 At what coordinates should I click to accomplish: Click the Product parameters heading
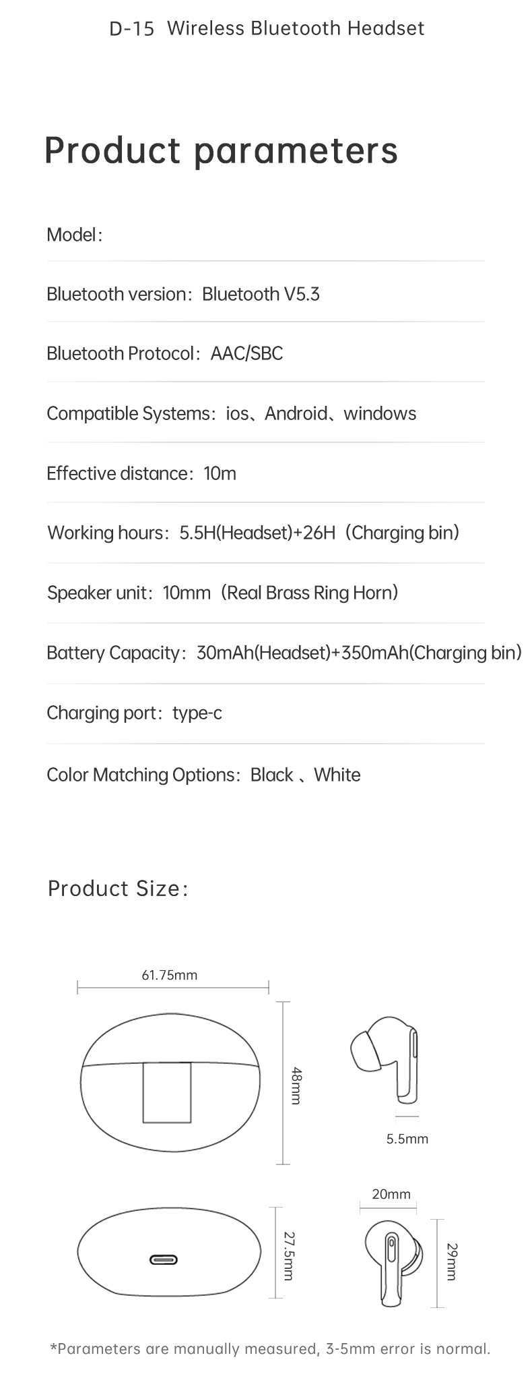(221, 150)
